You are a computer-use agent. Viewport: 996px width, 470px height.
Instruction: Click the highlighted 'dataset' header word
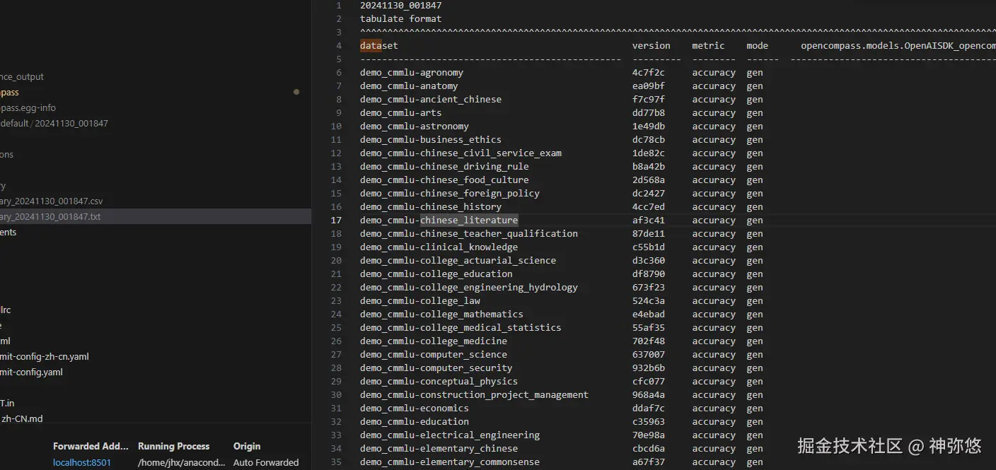coord(379,45)
